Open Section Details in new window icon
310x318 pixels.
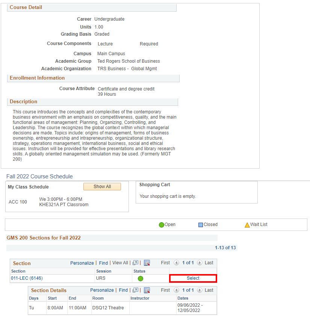(136, 290)
